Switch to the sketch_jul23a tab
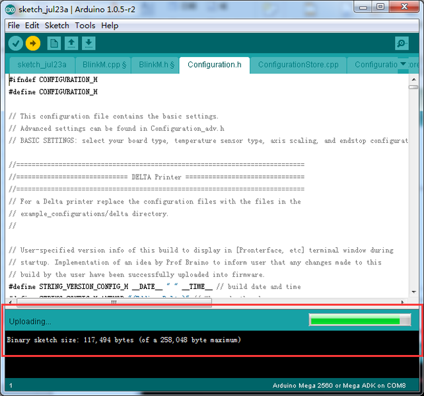424x396 pixels. tap(42, 65)
